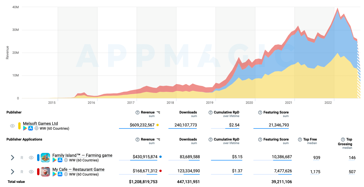Viewport: 364px width, 187px height.
Task: Toggle visibility of Melsoft Games Ltd series
Action: [12, 126]
